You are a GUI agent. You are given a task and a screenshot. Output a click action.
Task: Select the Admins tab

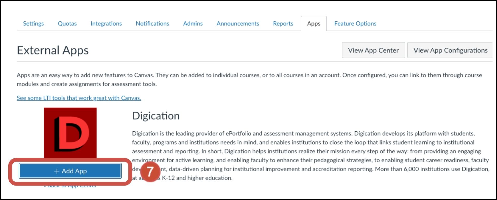(x=193, y=23)
